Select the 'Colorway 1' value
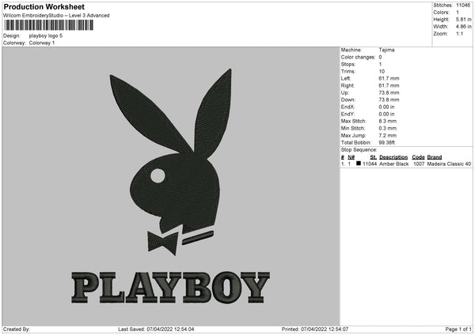Viewport: 475px width, 335px height. click(x=42, y=43)
